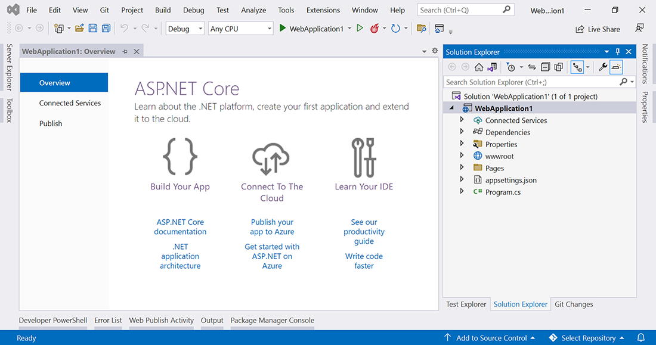Open the Toolbox side tab
This screenshot has height=345, width=656.
coord(9,110)
